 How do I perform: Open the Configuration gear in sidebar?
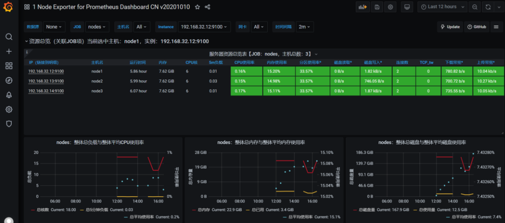(x=9, y=110)
